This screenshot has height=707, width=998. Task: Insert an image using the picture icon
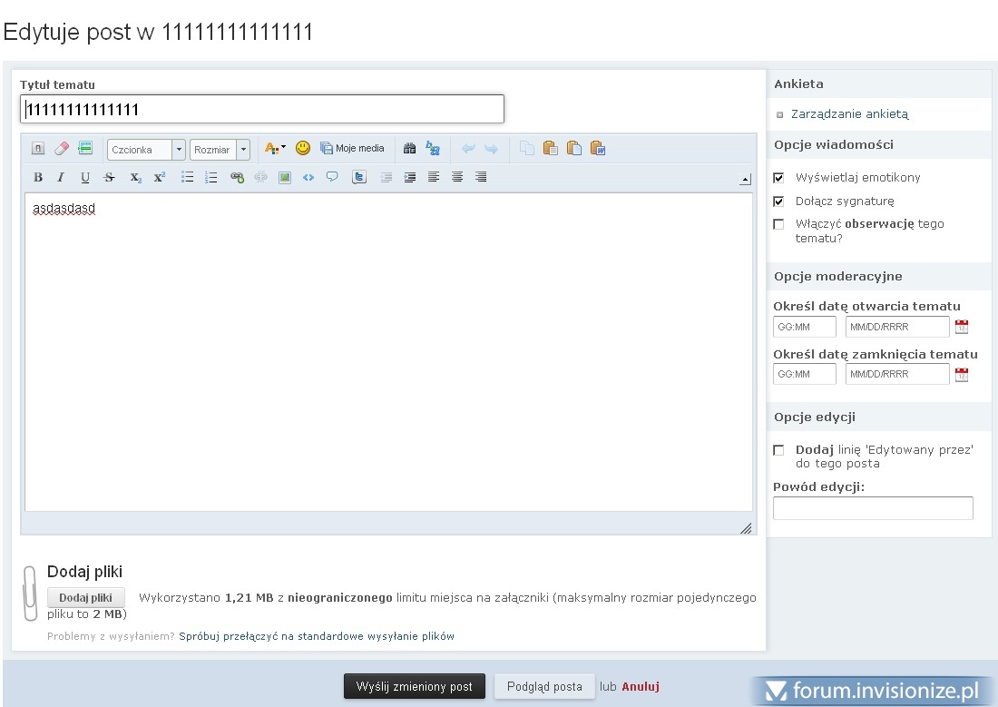pos(285,177)
